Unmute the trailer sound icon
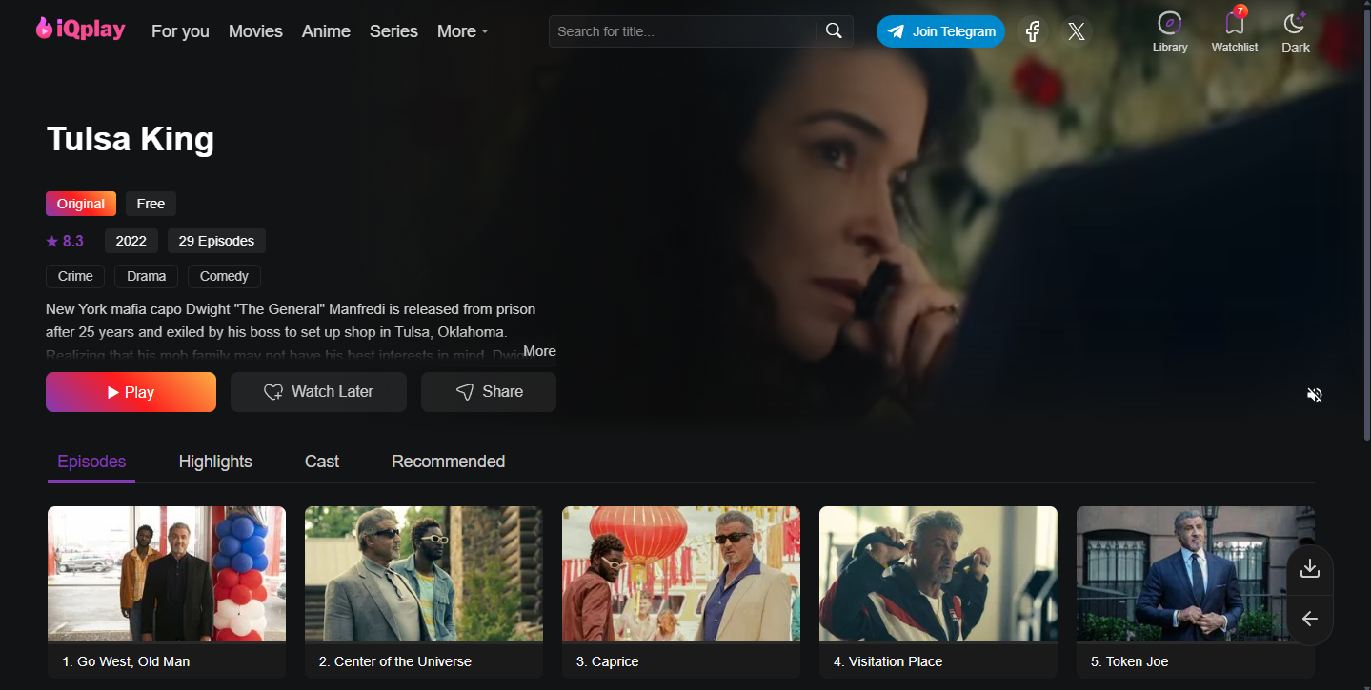Screen dimensions: 1371x690 tap(1315, 395)
